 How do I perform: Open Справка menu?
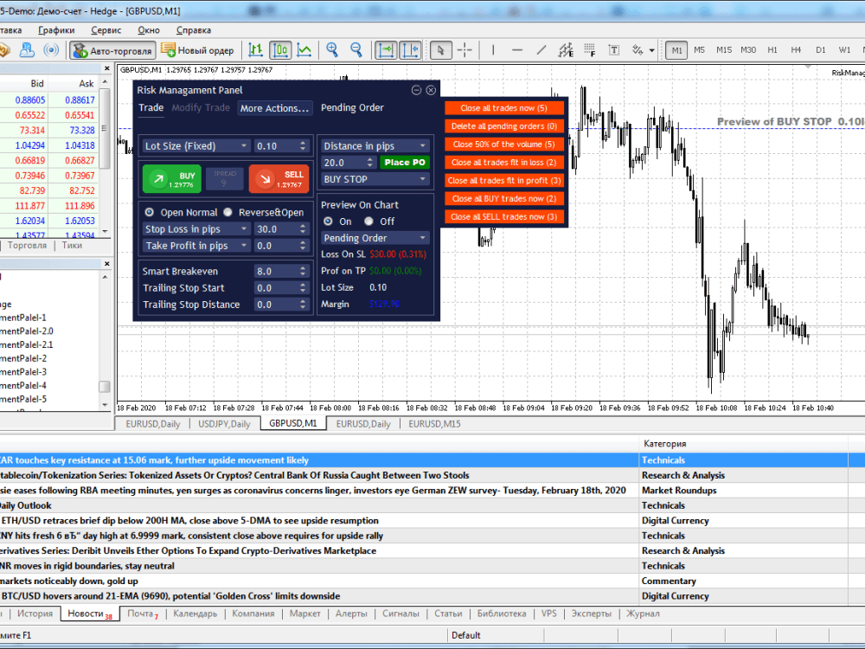pos(194,29)
